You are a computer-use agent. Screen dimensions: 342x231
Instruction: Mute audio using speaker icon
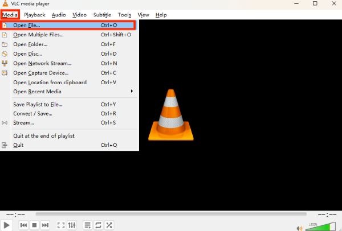299,225
